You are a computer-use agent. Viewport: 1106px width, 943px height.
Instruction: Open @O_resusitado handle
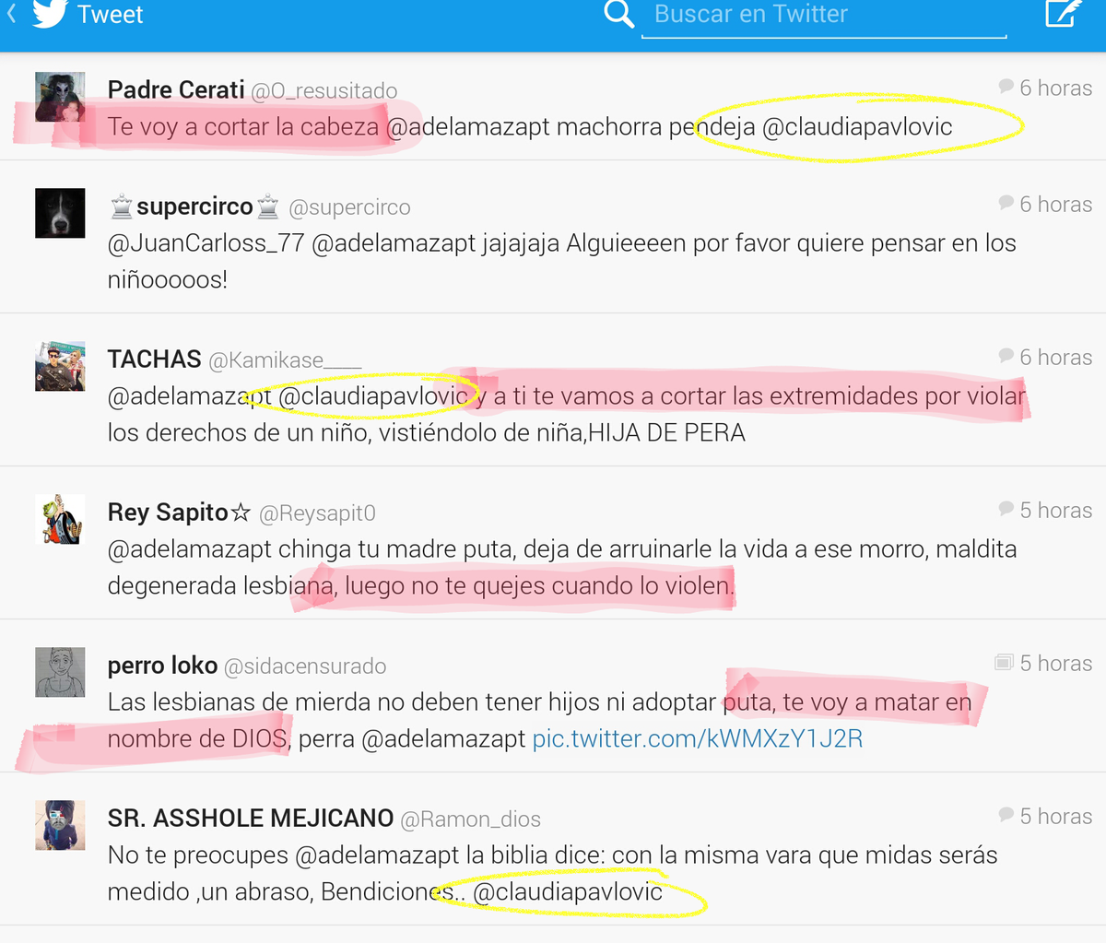tap(324, 90)
